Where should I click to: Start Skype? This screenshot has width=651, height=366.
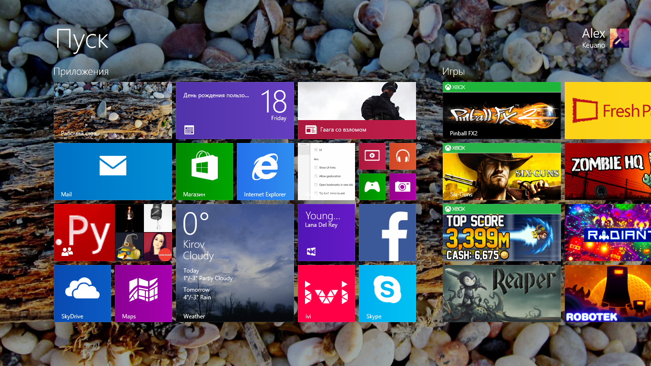pos(387,293)
